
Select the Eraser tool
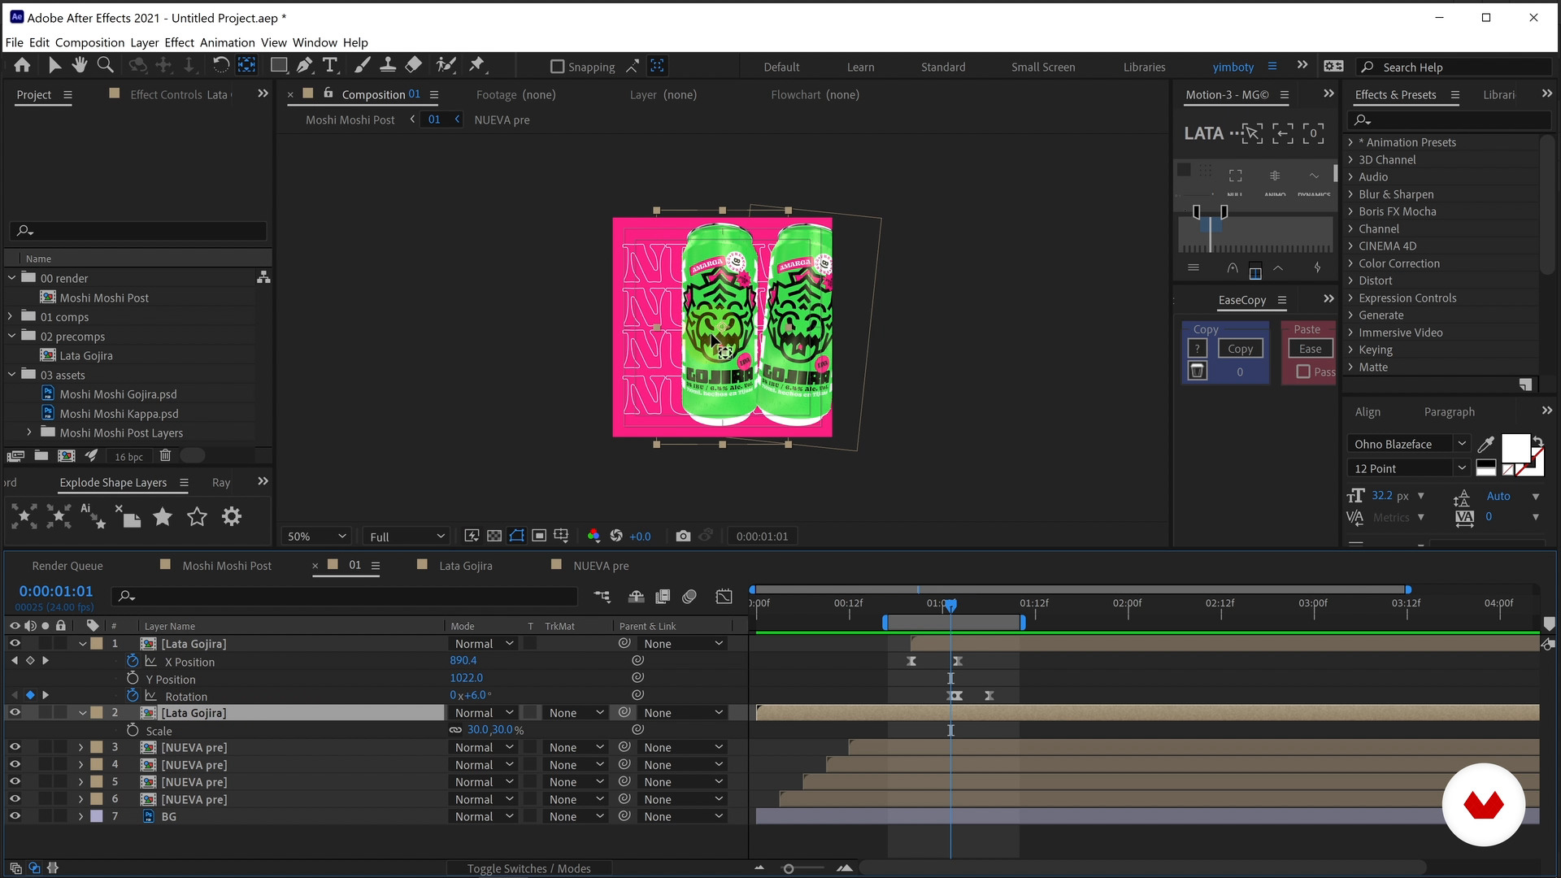[413, 66]
